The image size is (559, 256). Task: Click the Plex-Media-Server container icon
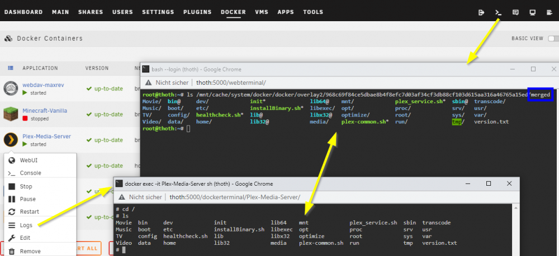[11, 140]
